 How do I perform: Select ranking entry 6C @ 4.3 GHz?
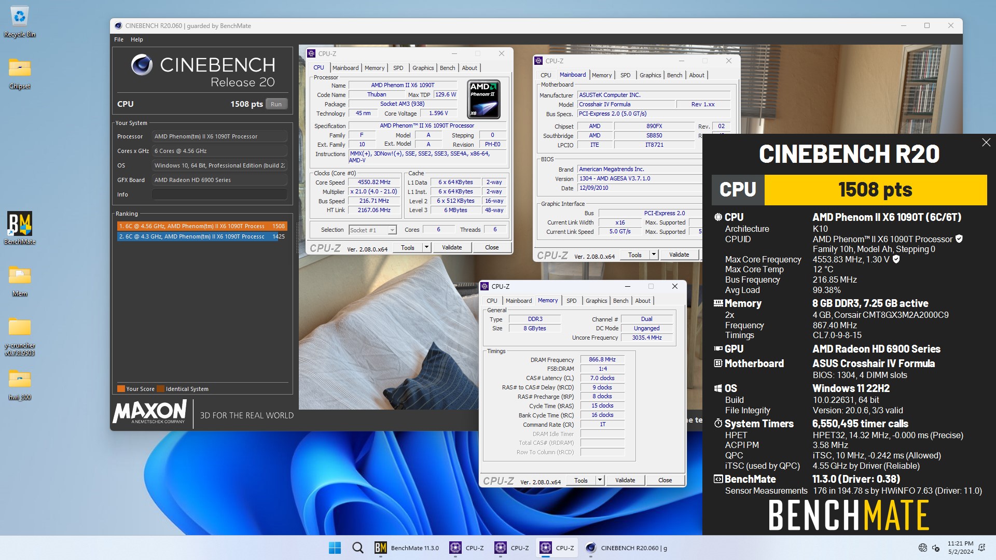[x=202, y=236]
